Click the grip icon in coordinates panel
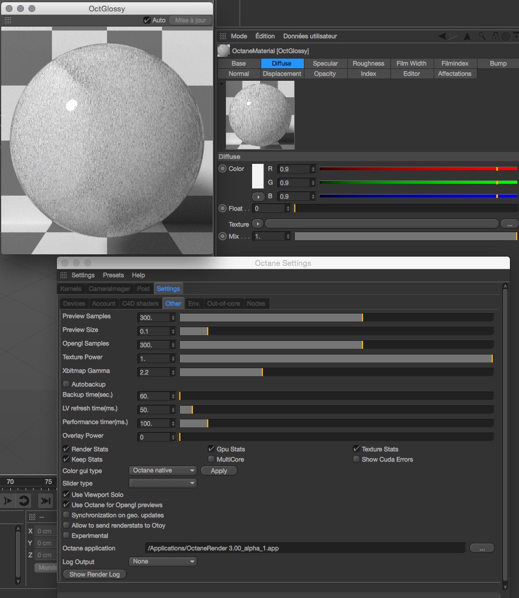Screen dimensions: 519x598 point(32,517)
